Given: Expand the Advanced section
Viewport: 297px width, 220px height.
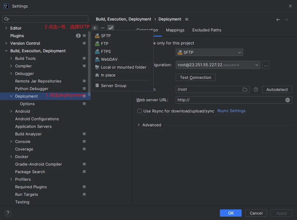Looking at the screenshot, I should [139, 125].
